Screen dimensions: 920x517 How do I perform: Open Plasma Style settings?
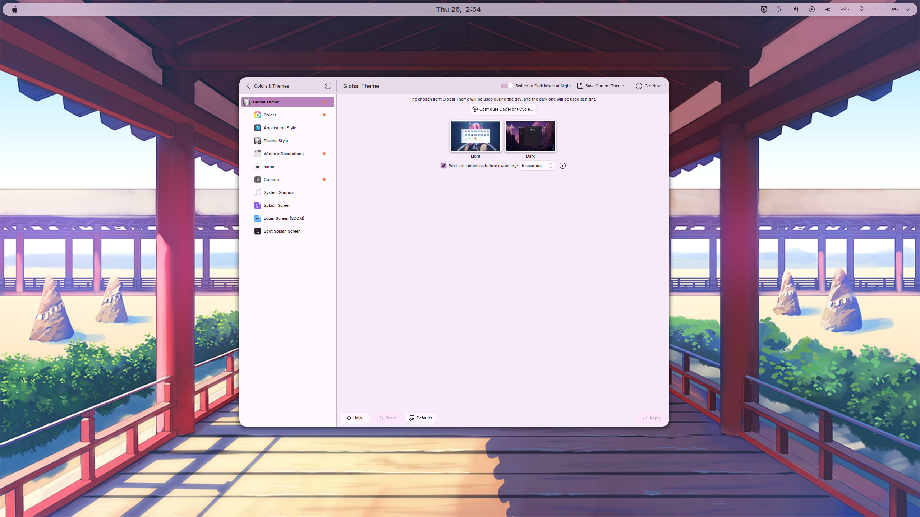pyautogui.click(x=275, y=140)
